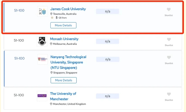Click the location pin beside Singapore, Singapore
The height and width of the screenshot is (112, 186).
click(52, 73)
